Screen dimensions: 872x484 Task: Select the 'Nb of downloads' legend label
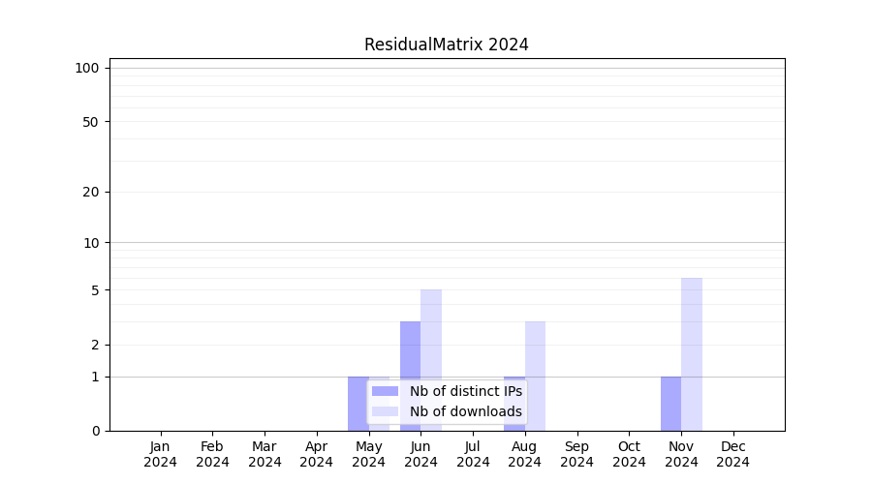pos(465,411)
